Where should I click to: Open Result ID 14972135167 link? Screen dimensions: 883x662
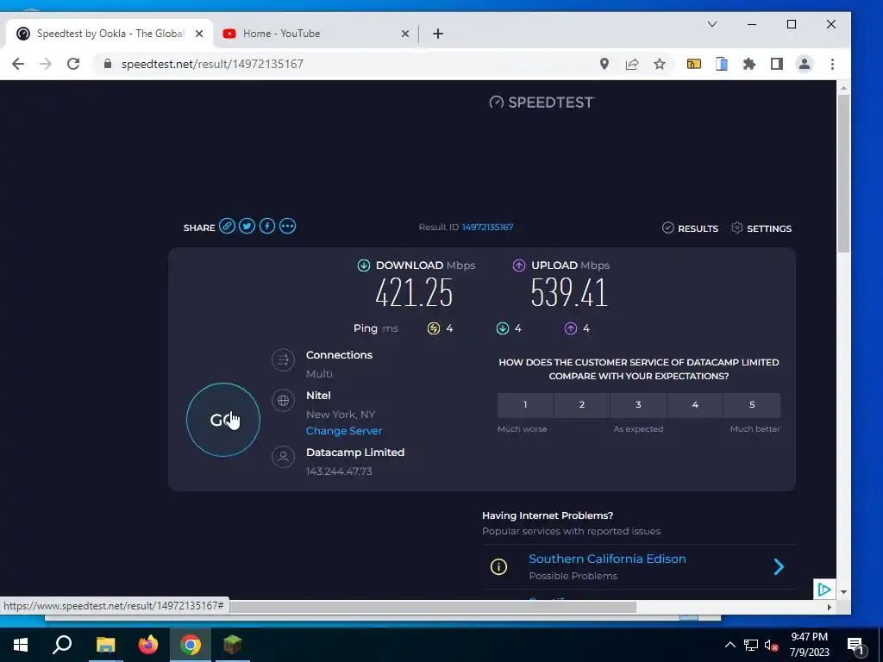(x=488, y=227)
